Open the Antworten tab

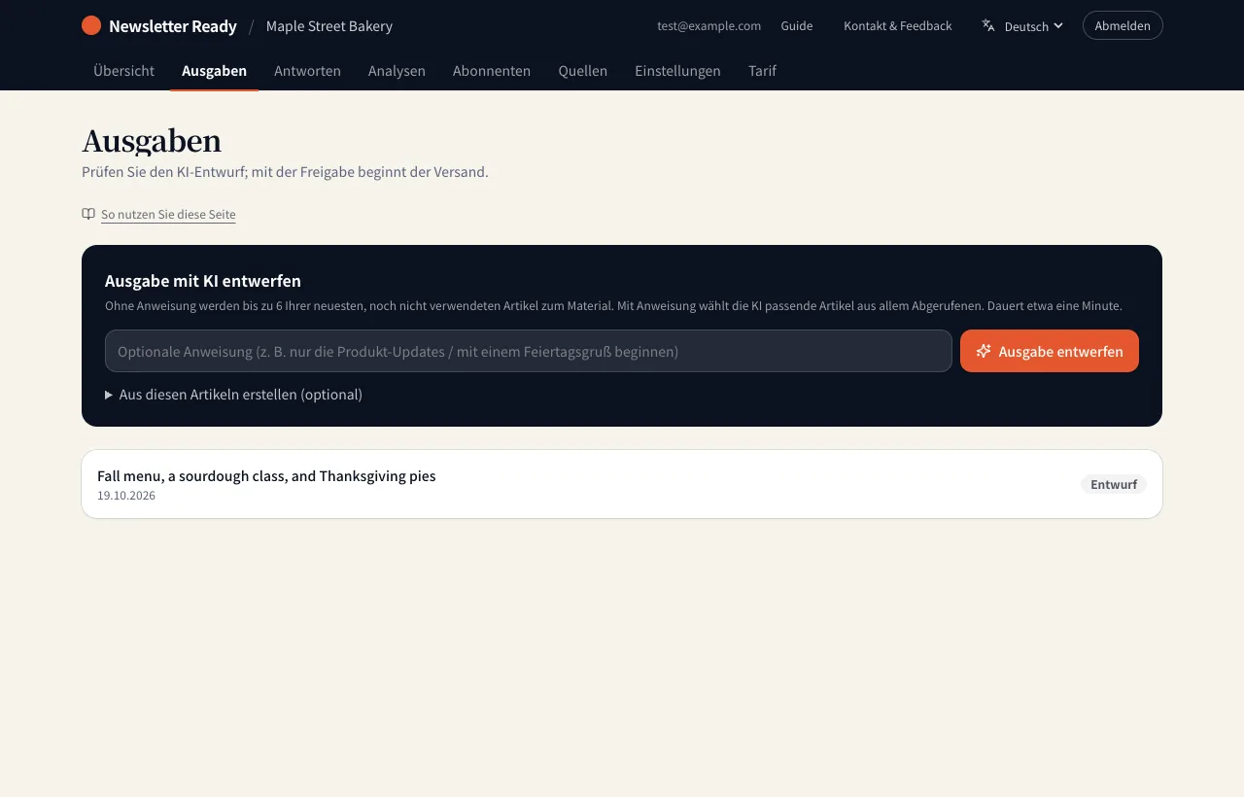pyautogui.click(x=307, y=71)
